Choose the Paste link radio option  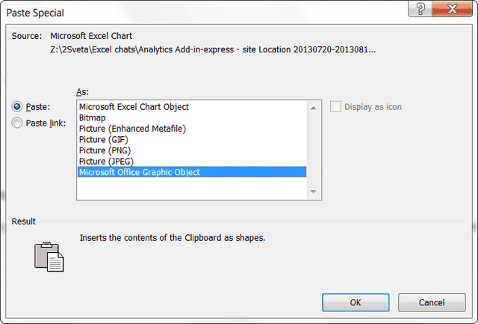[x=18, y=123]
